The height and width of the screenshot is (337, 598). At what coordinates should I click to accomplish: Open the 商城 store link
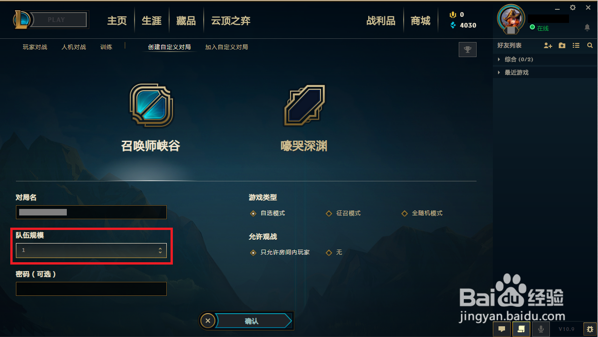(x=420, y=21)
